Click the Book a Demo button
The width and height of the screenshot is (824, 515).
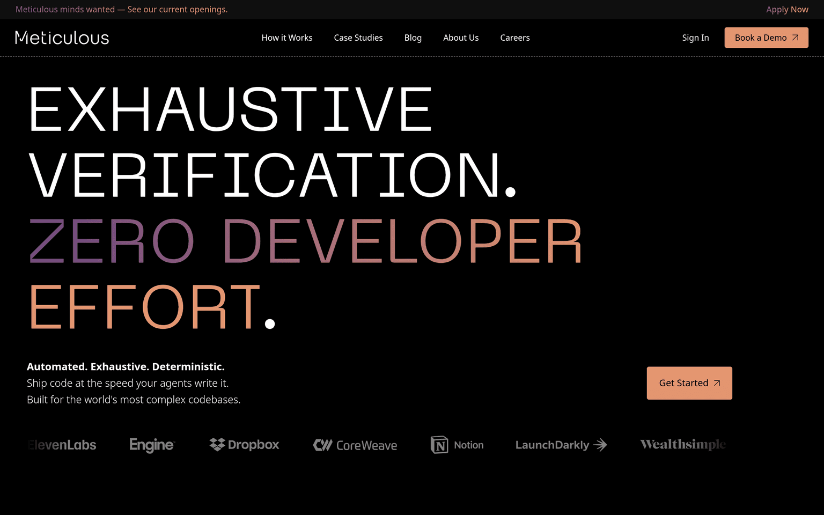click(x=766, y=38)
